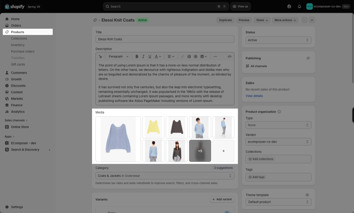Expand the Apps section

click(9, 136)
